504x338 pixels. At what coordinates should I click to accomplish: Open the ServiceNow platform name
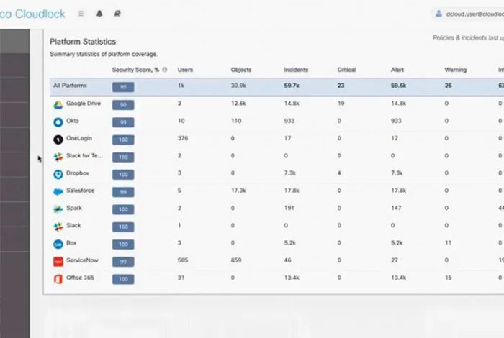(x=82, y=260)
